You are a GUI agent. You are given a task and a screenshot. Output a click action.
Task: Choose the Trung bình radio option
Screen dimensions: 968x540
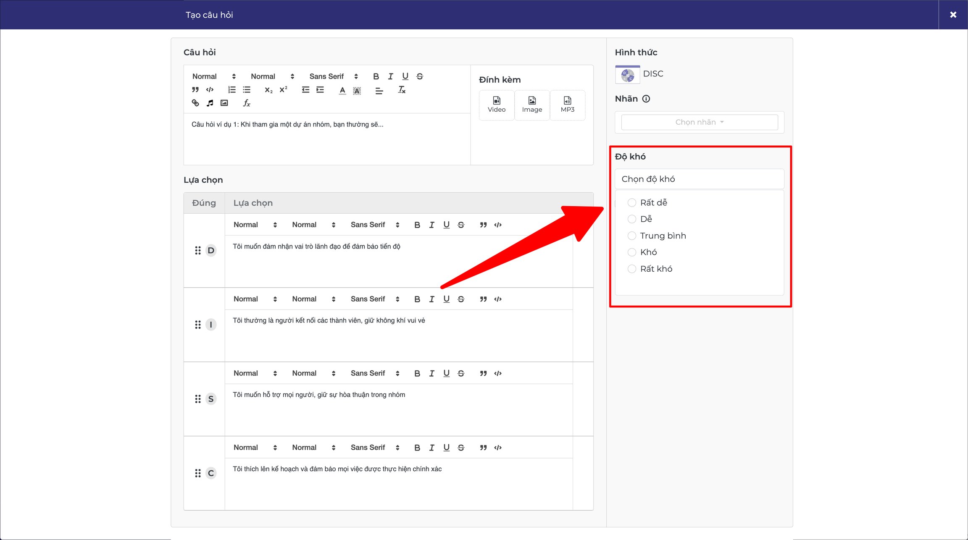point(632,236)
